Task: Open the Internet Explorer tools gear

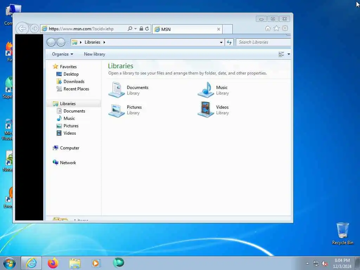Action: [285, 28]
